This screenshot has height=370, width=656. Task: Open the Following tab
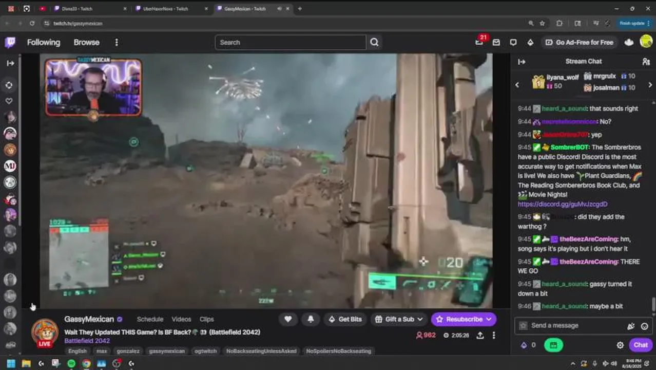pos(44,42)
